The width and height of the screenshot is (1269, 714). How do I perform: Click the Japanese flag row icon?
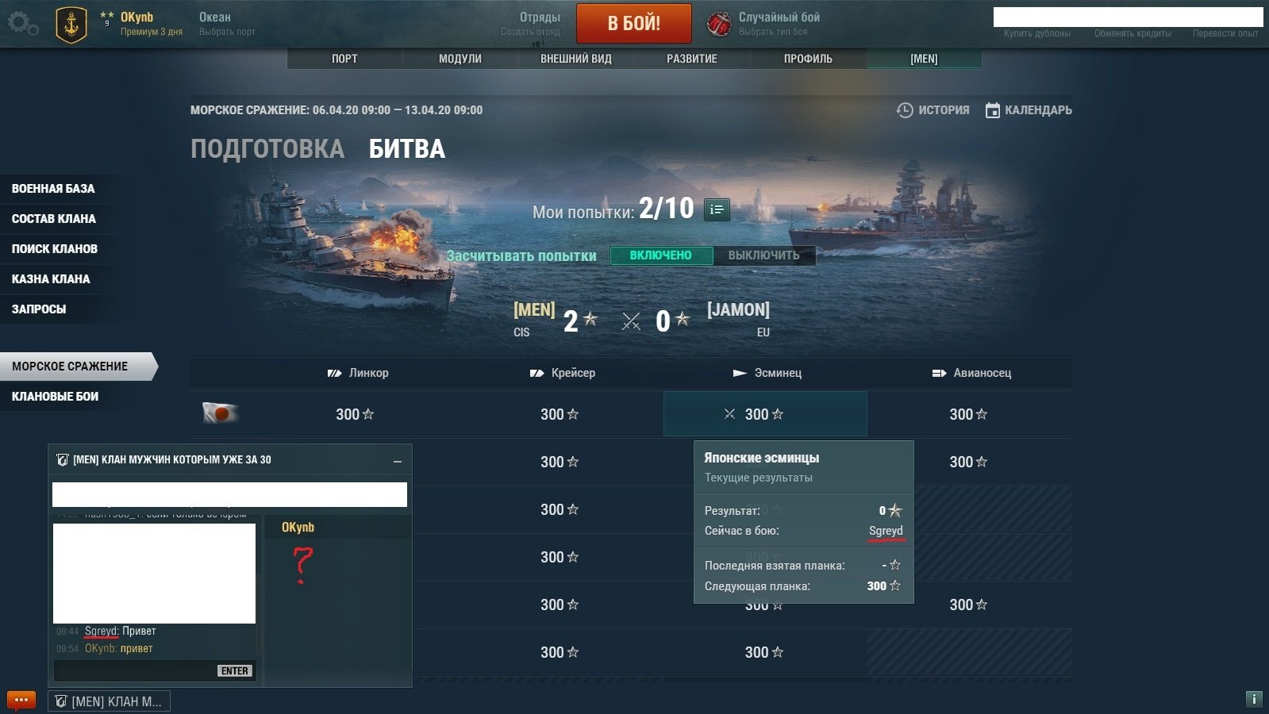pos(220,413)
